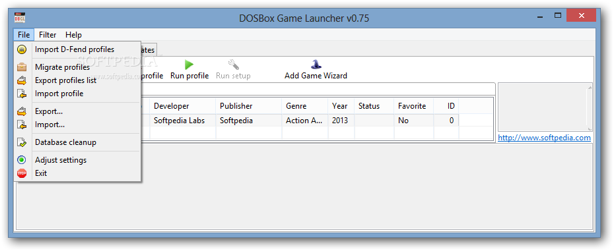The image size is (614, 251).
Task: Click the Add Game Wizard label
Action: [x=316, y=76]
